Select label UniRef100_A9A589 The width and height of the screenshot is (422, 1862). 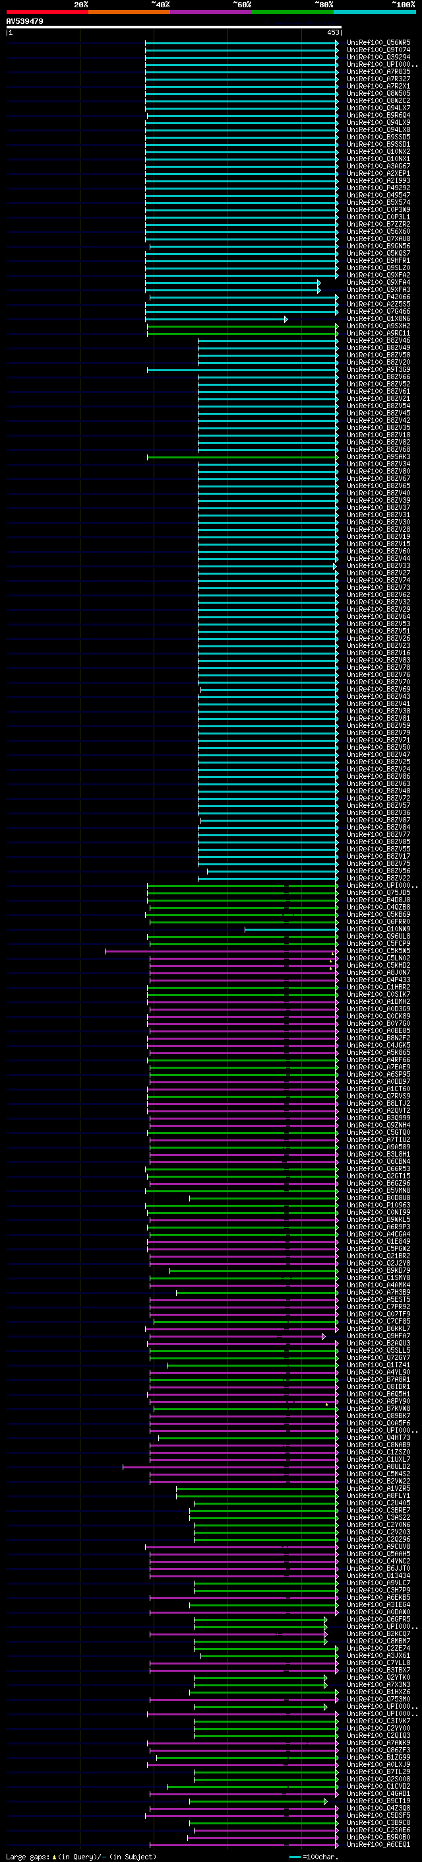[378, 1147]
